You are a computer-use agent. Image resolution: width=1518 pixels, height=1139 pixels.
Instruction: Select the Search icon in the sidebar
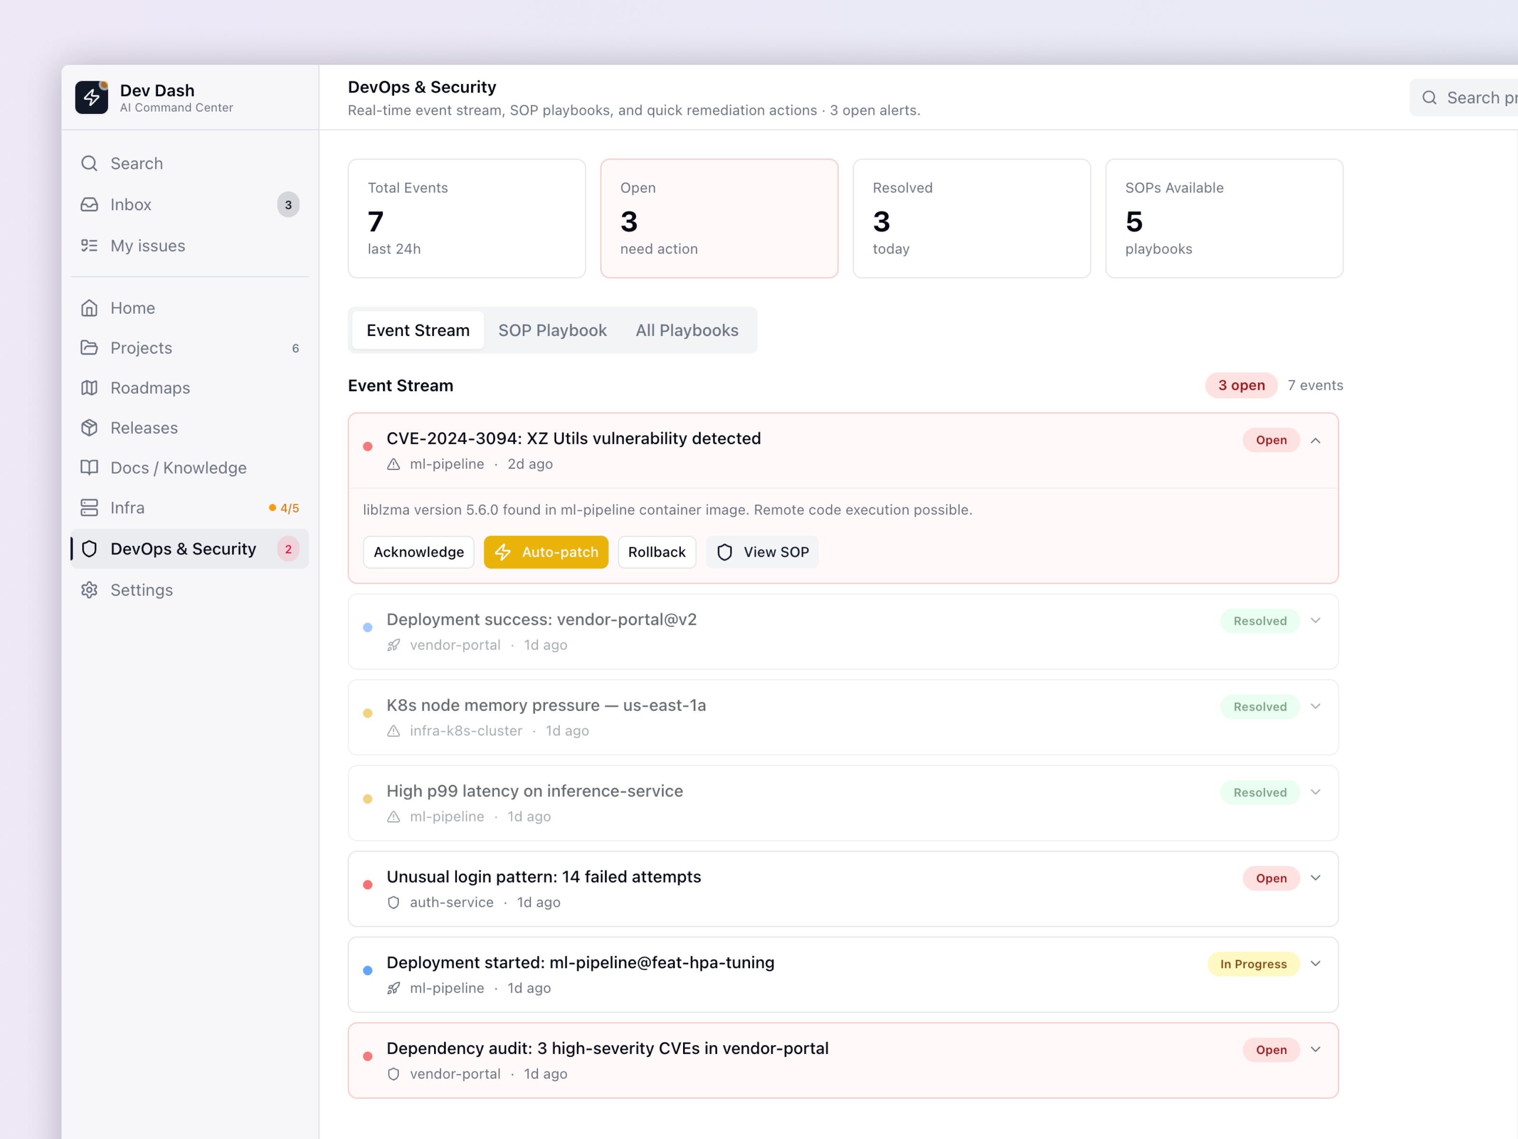click(x=90, y=163)
